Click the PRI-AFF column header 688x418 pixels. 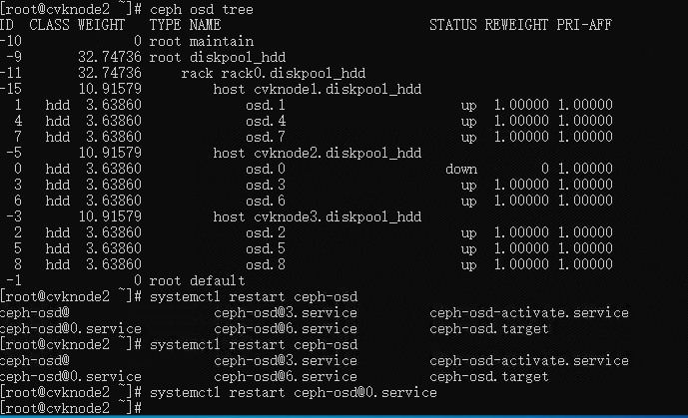click(x=585, y=26)
